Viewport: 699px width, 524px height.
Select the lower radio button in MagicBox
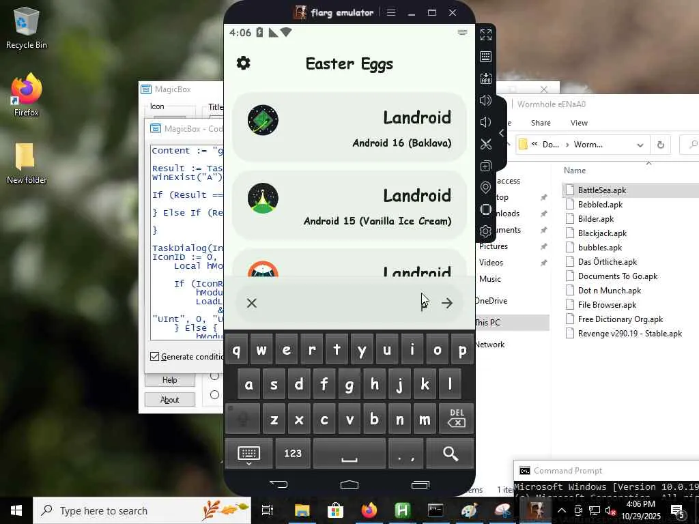215,395
